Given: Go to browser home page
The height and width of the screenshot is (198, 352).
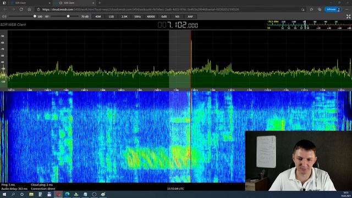Looking at the screenshot, I should coord(29,9).
